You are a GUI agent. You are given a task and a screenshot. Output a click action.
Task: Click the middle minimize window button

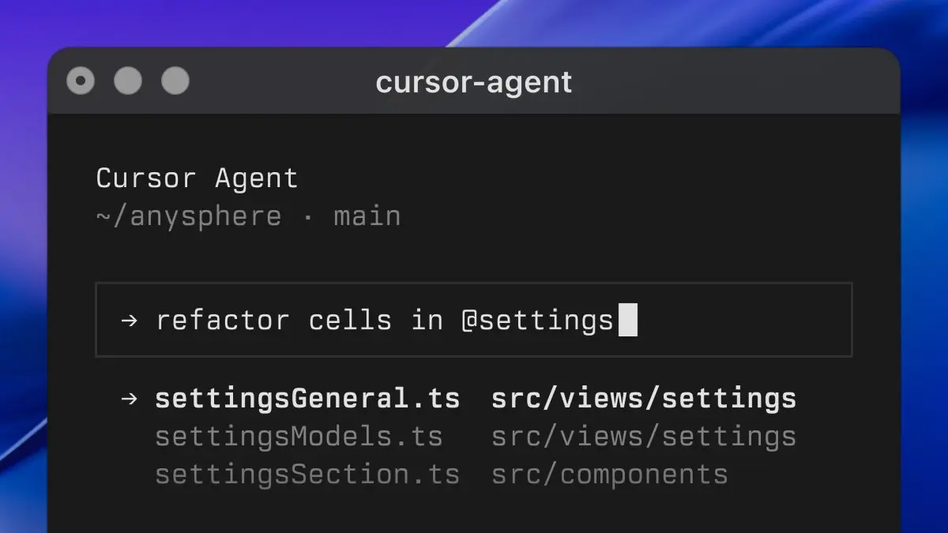pyautogui.click(x=128, y=81)
